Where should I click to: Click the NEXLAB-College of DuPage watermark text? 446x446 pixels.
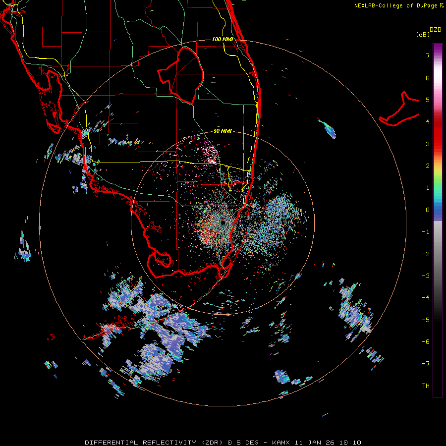coord(398,5)
